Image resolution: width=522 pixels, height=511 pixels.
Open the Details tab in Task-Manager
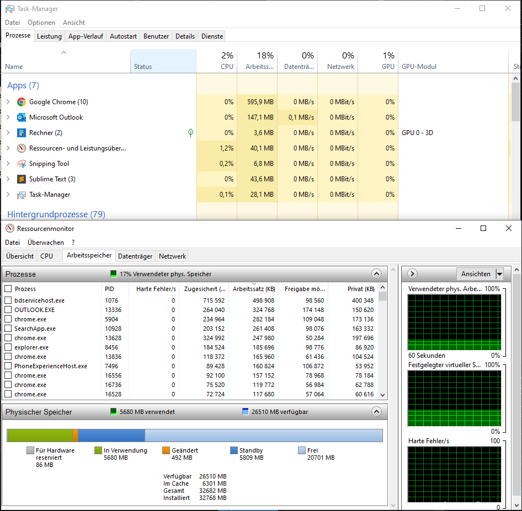pyautogui.click(x=185, y=36)
